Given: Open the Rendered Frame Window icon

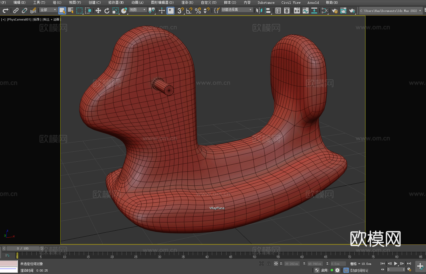Looking at the screenshot, I should (343, 11).
